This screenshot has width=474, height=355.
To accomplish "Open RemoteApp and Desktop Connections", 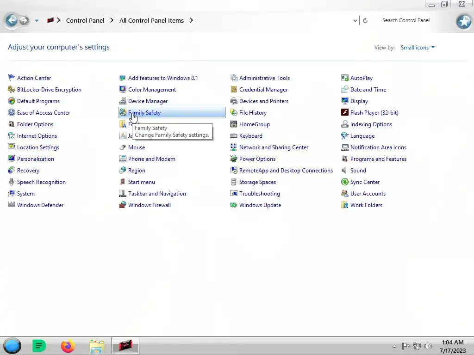I will (x=286, y=170).
